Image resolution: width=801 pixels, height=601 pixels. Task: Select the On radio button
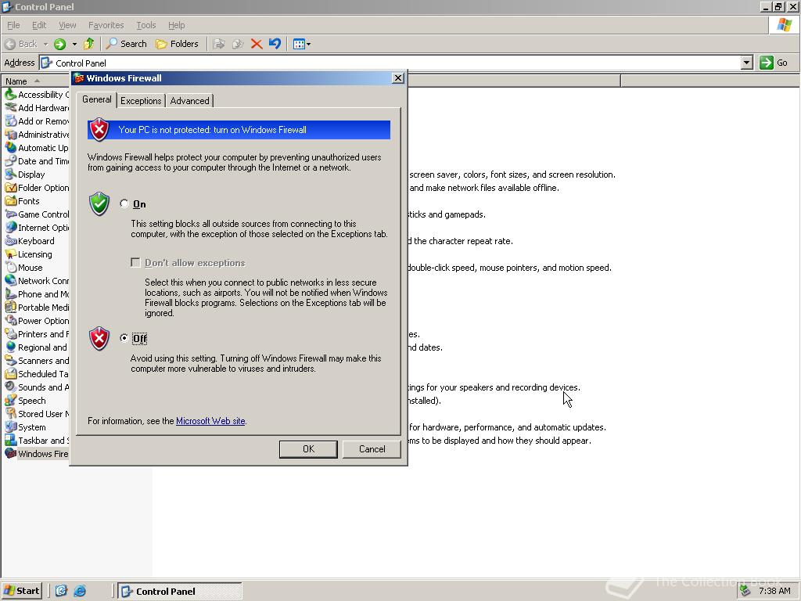[x=124, y=204]
